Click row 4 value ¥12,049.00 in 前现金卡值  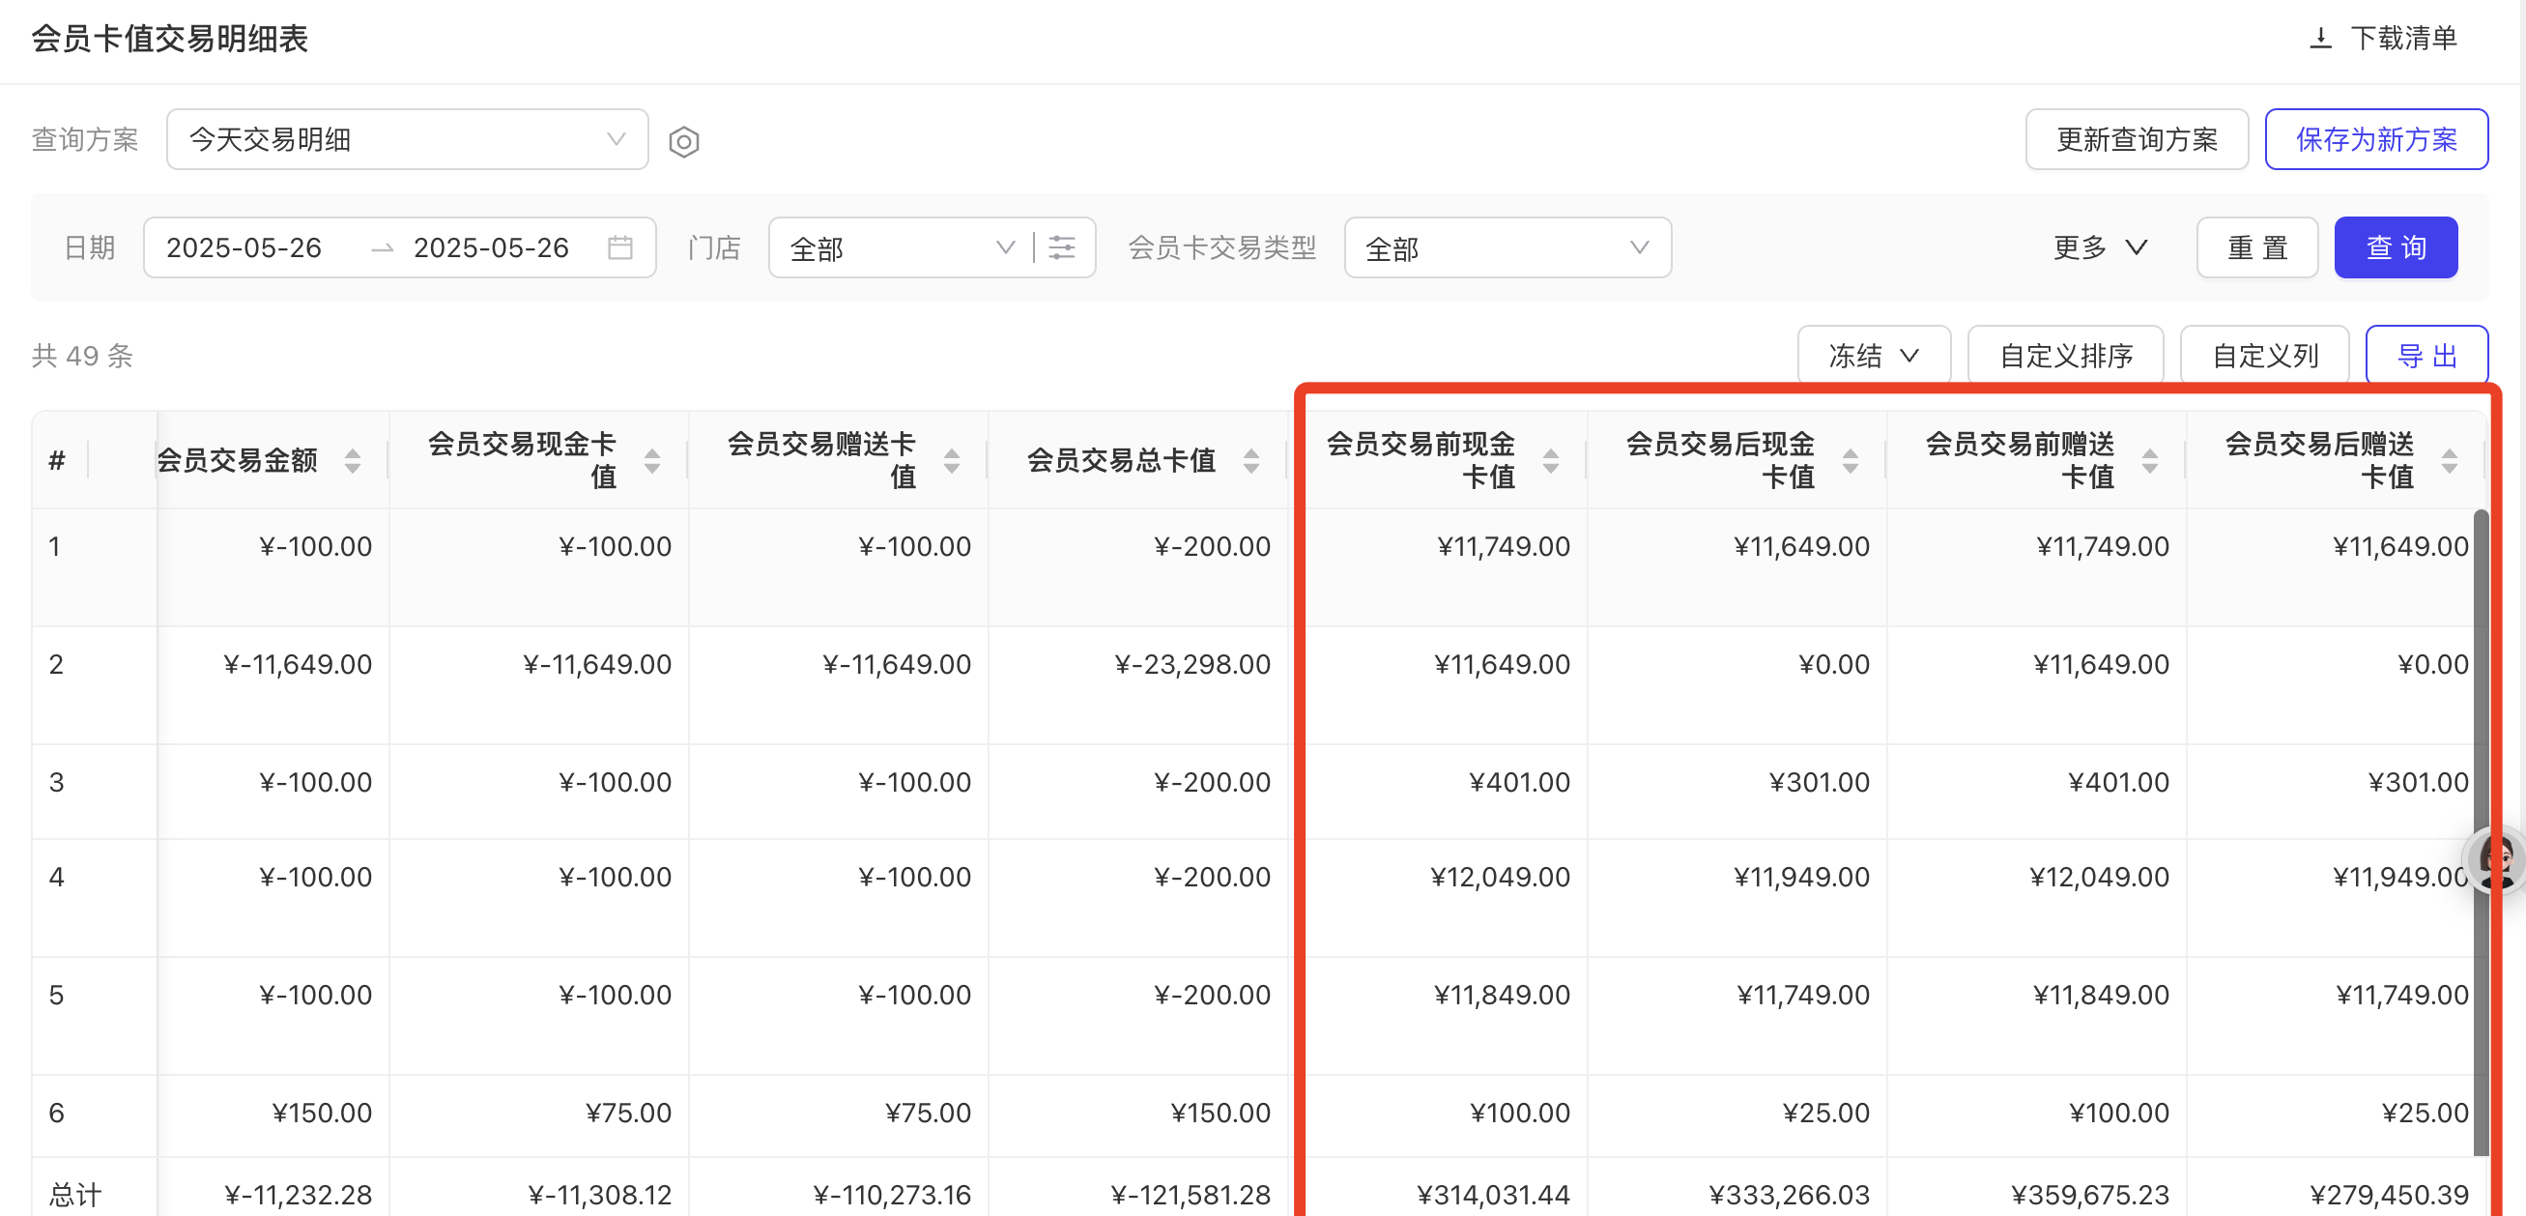[1501, 876]
